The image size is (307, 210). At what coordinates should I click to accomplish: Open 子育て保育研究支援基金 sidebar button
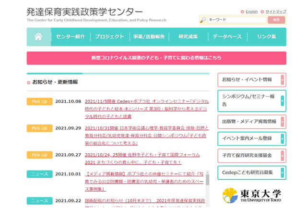click(252, 156)
